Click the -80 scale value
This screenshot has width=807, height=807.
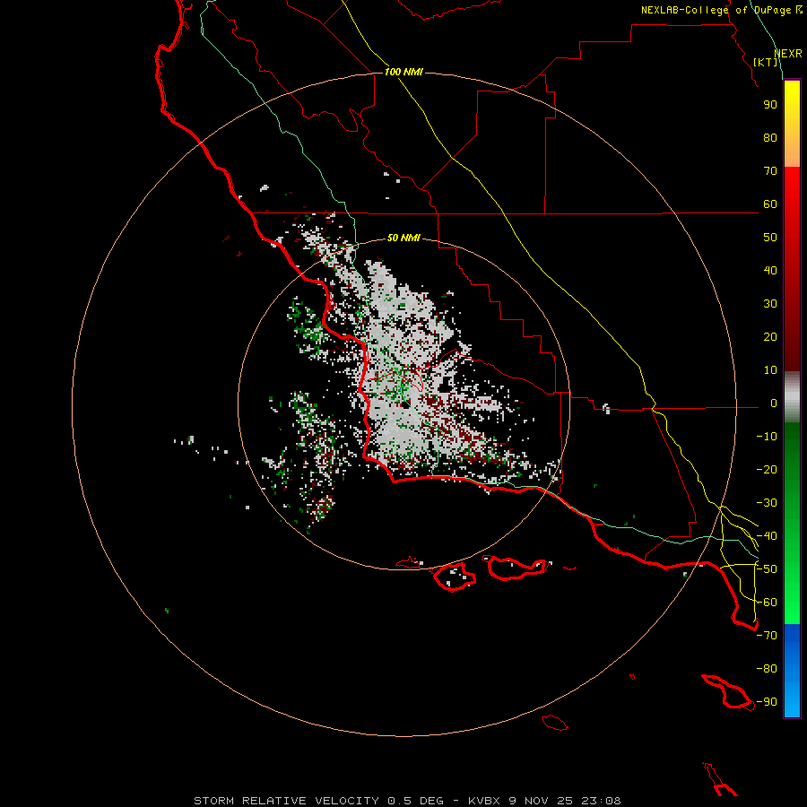tap(767, 669)
